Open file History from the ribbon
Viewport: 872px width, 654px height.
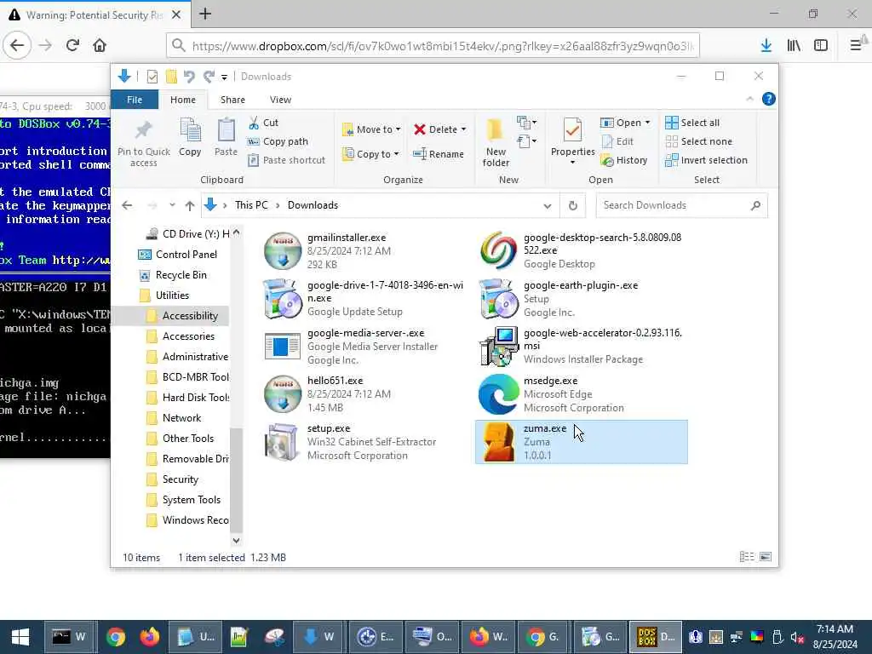[x=623, y=160]
